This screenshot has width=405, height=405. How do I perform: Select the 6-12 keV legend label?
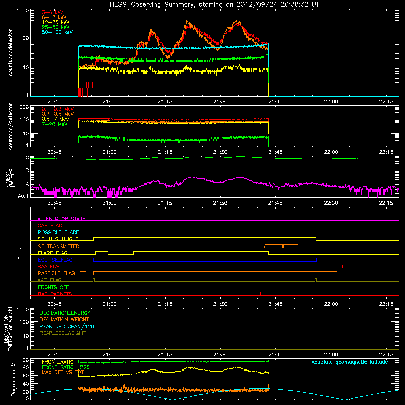54,17
